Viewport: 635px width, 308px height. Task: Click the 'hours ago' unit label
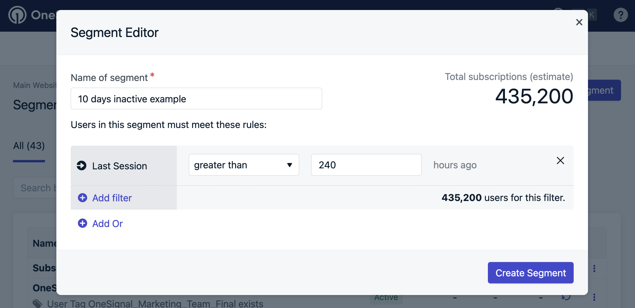point(455,165)
